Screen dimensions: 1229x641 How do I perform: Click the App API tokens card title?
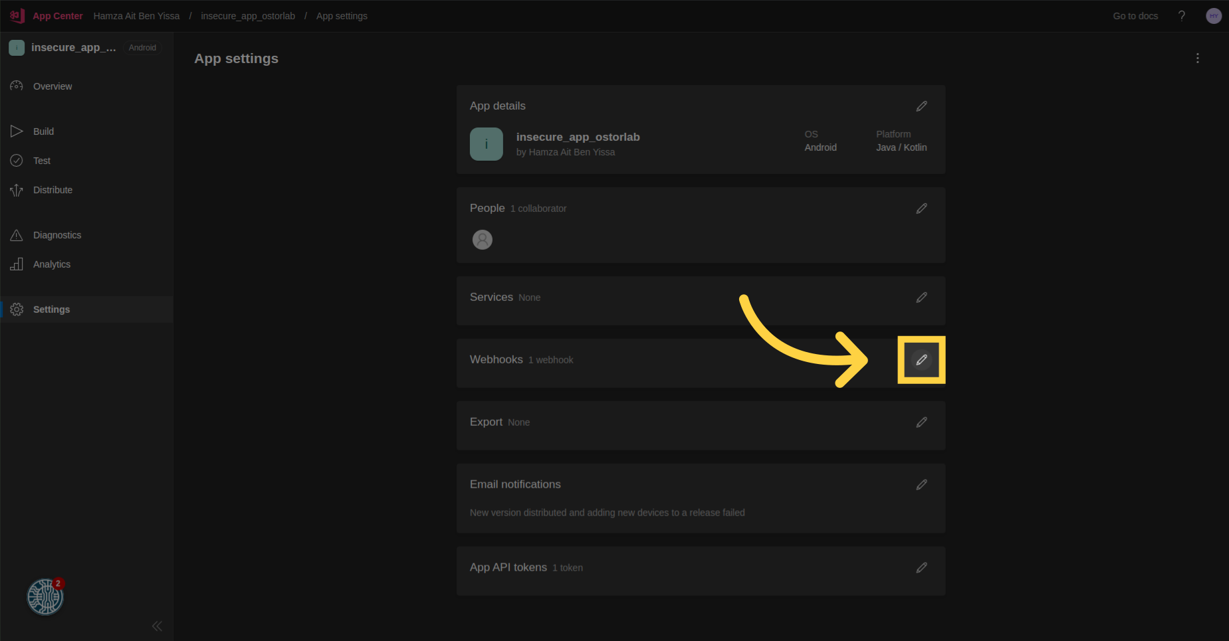pyautogui.click(x=508, y=567)
